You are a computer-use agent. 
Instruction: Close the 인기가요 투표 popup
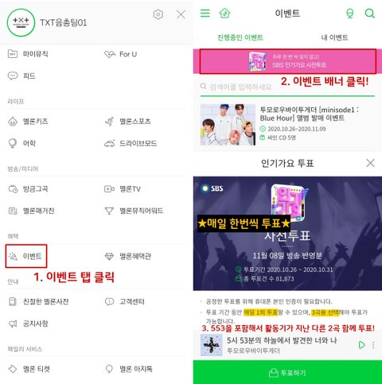point(370,163)
